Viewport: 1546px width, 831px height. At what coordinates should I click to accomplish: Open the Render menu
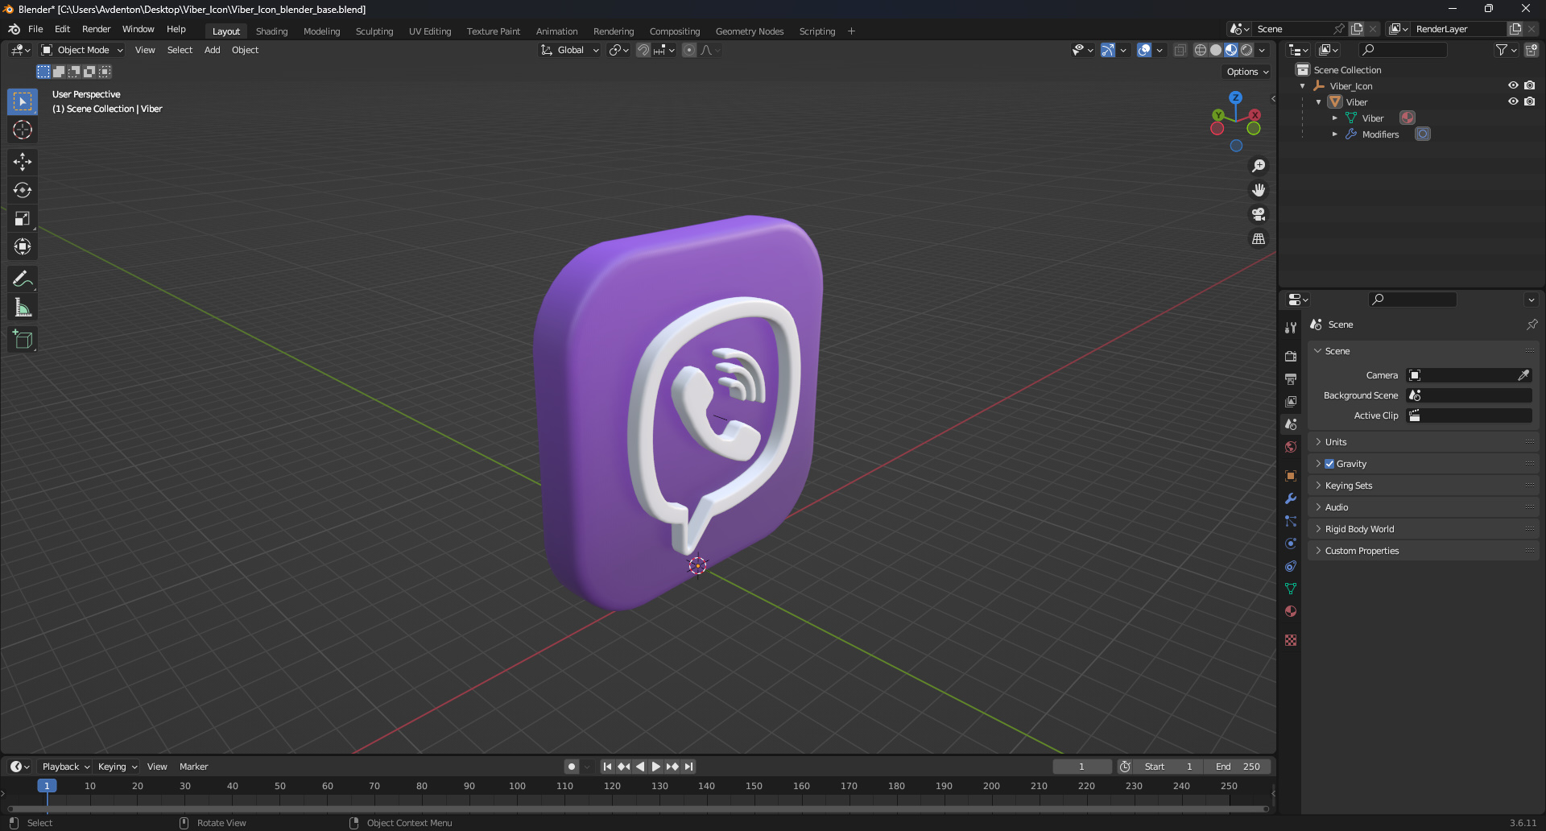click(96, 29)
